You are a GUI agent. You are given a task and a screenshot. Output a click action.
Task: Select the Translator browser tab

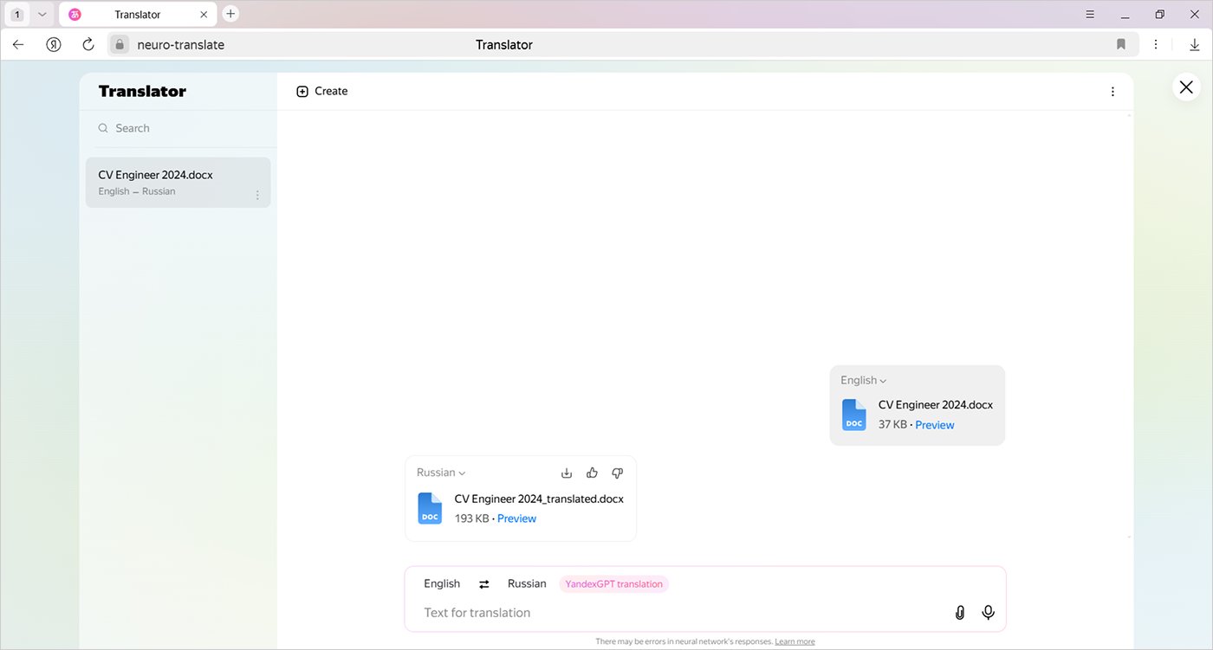click(x=137, y=15)
